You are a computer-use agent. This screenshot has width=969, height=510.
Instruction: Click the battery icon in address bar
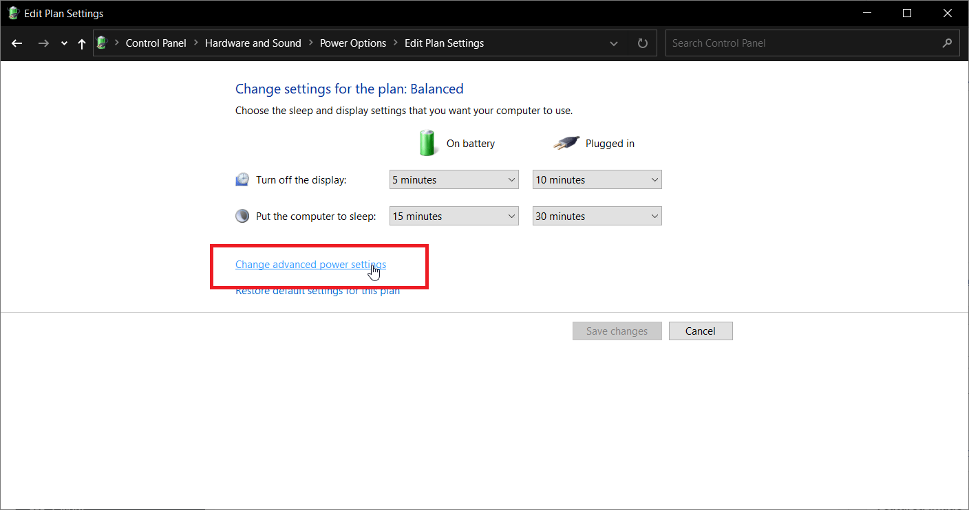pyautogui.click(x=103, y=43)
